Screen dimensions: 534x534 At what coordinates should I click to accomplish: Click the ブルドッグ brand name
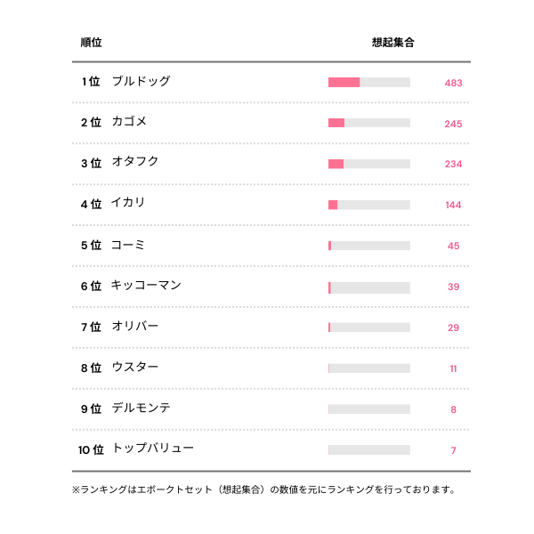141,81
